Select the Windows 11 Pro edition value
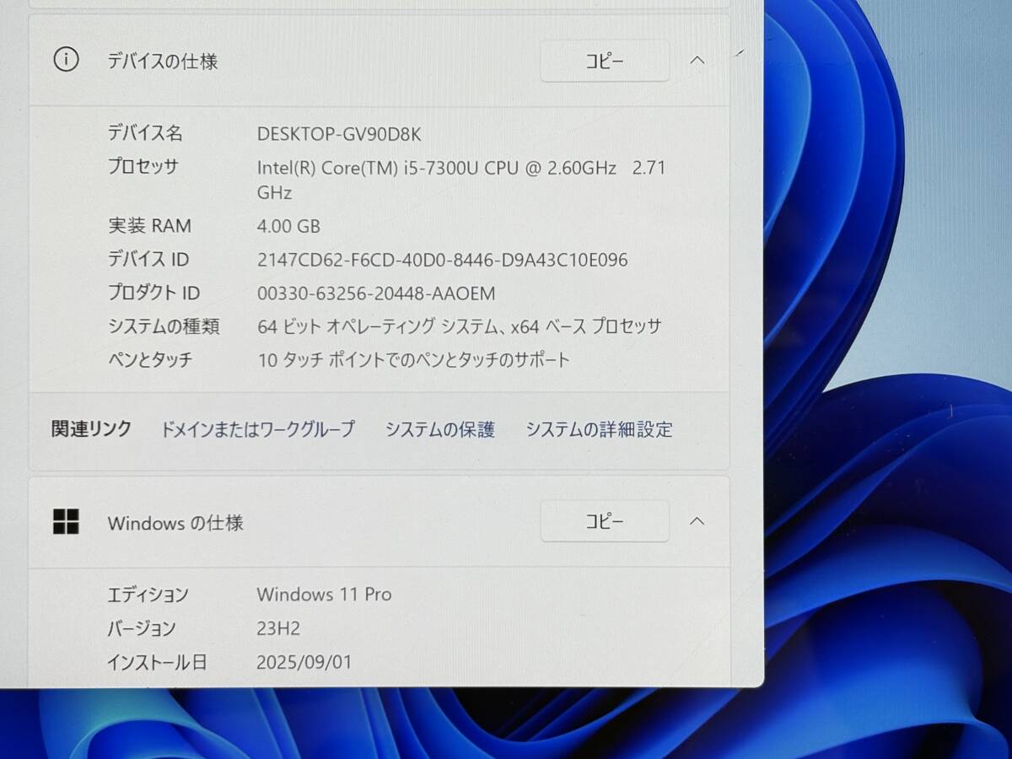Image resolution: width=1012 pixels, height=759 pixels. coord(325,594)
